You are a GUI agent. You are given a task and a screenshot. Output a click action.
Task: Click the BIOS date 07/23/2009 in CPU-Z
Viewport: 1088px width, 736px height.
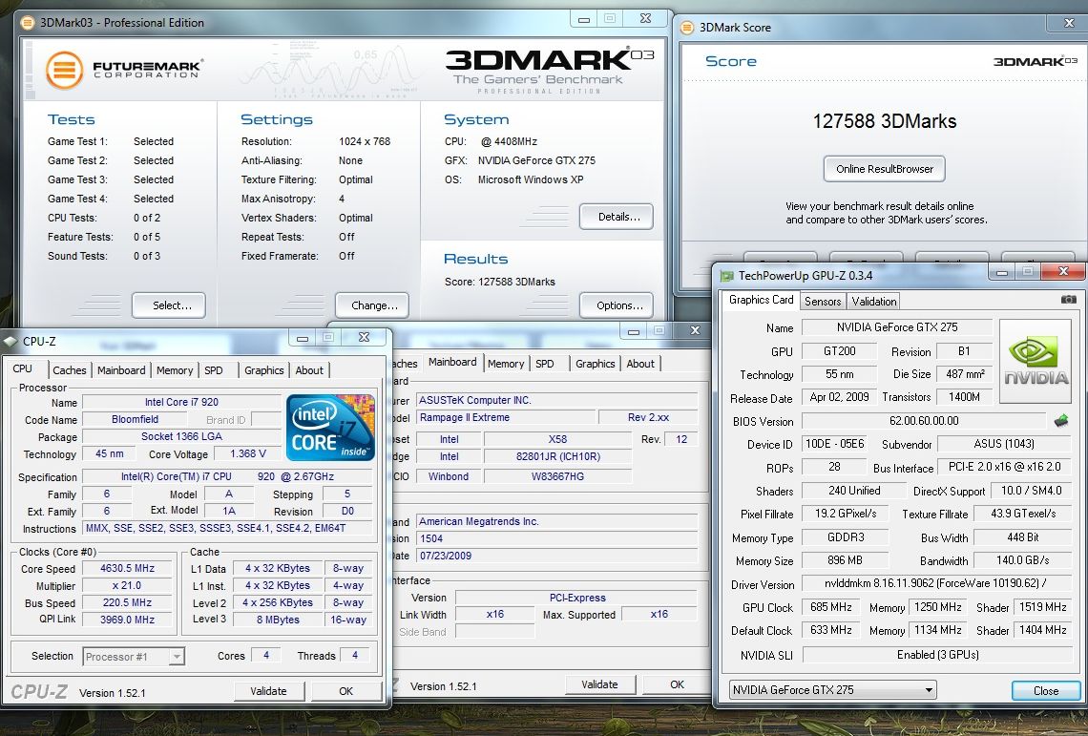coord(556,556)
